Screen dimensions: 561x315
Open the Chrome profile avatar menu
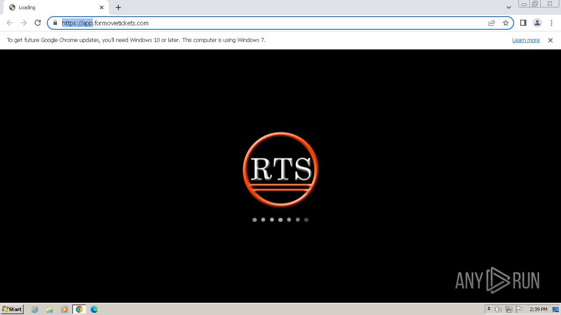point(537,23)
